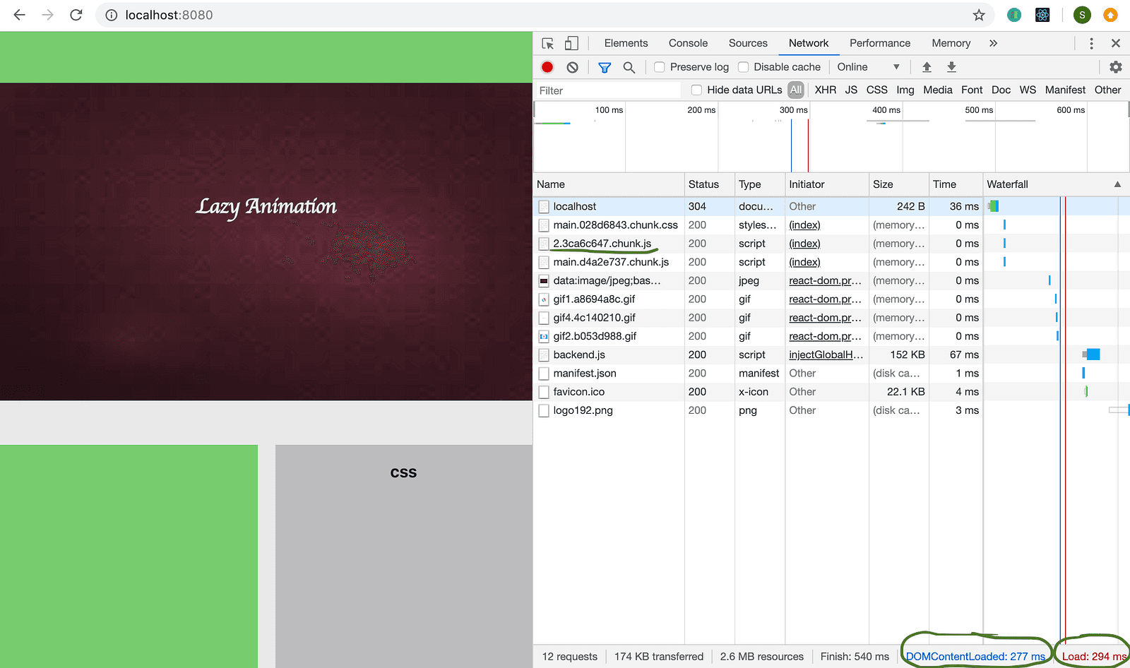Select the backend.js request row
This screenshot has width=1130, height=668.
coord(831,354)
